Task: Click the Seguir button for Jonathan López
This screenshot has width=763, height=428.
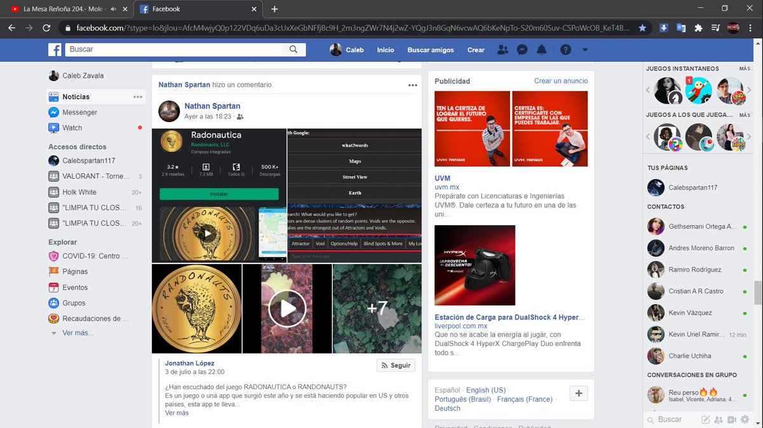Action: [395, 366]
